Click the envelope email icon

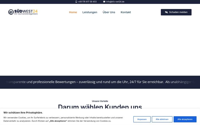[x=104, y=2]
